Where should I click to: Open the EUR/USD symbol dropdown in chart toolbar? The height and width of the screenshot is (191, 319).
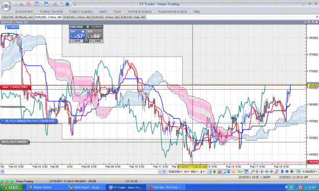tap(176, 172)
